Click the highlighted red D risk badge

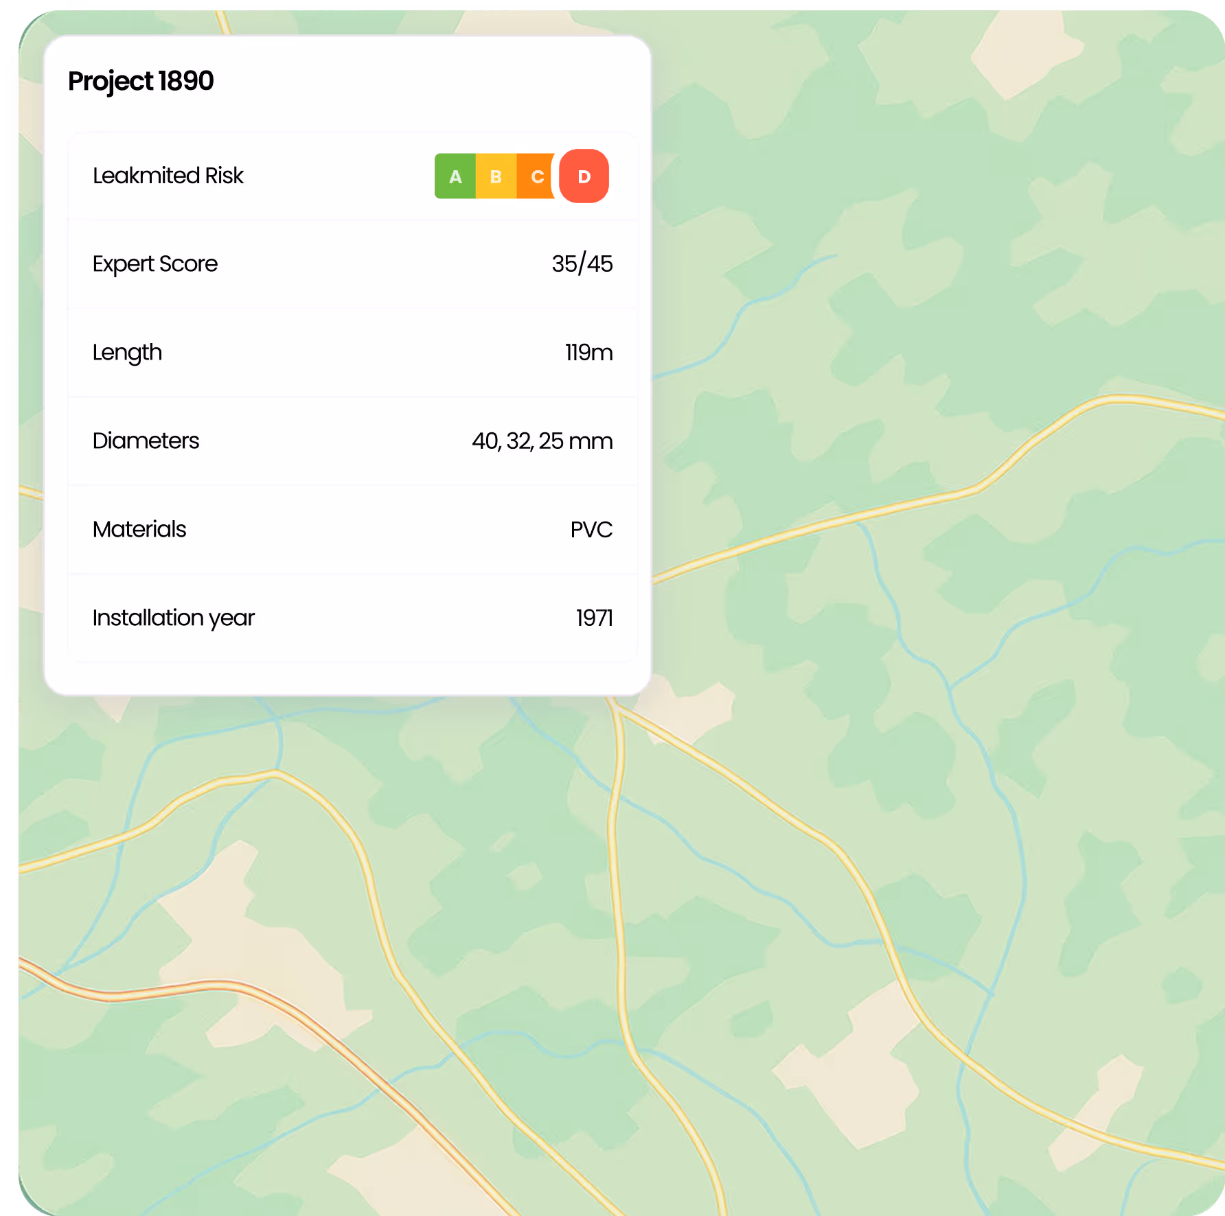click(x=584, y=176)
